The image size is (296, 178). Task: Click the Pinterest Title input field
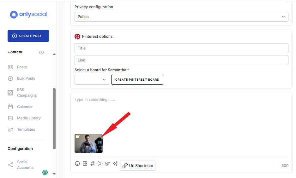pyautogui.click(x=181, y=48)
